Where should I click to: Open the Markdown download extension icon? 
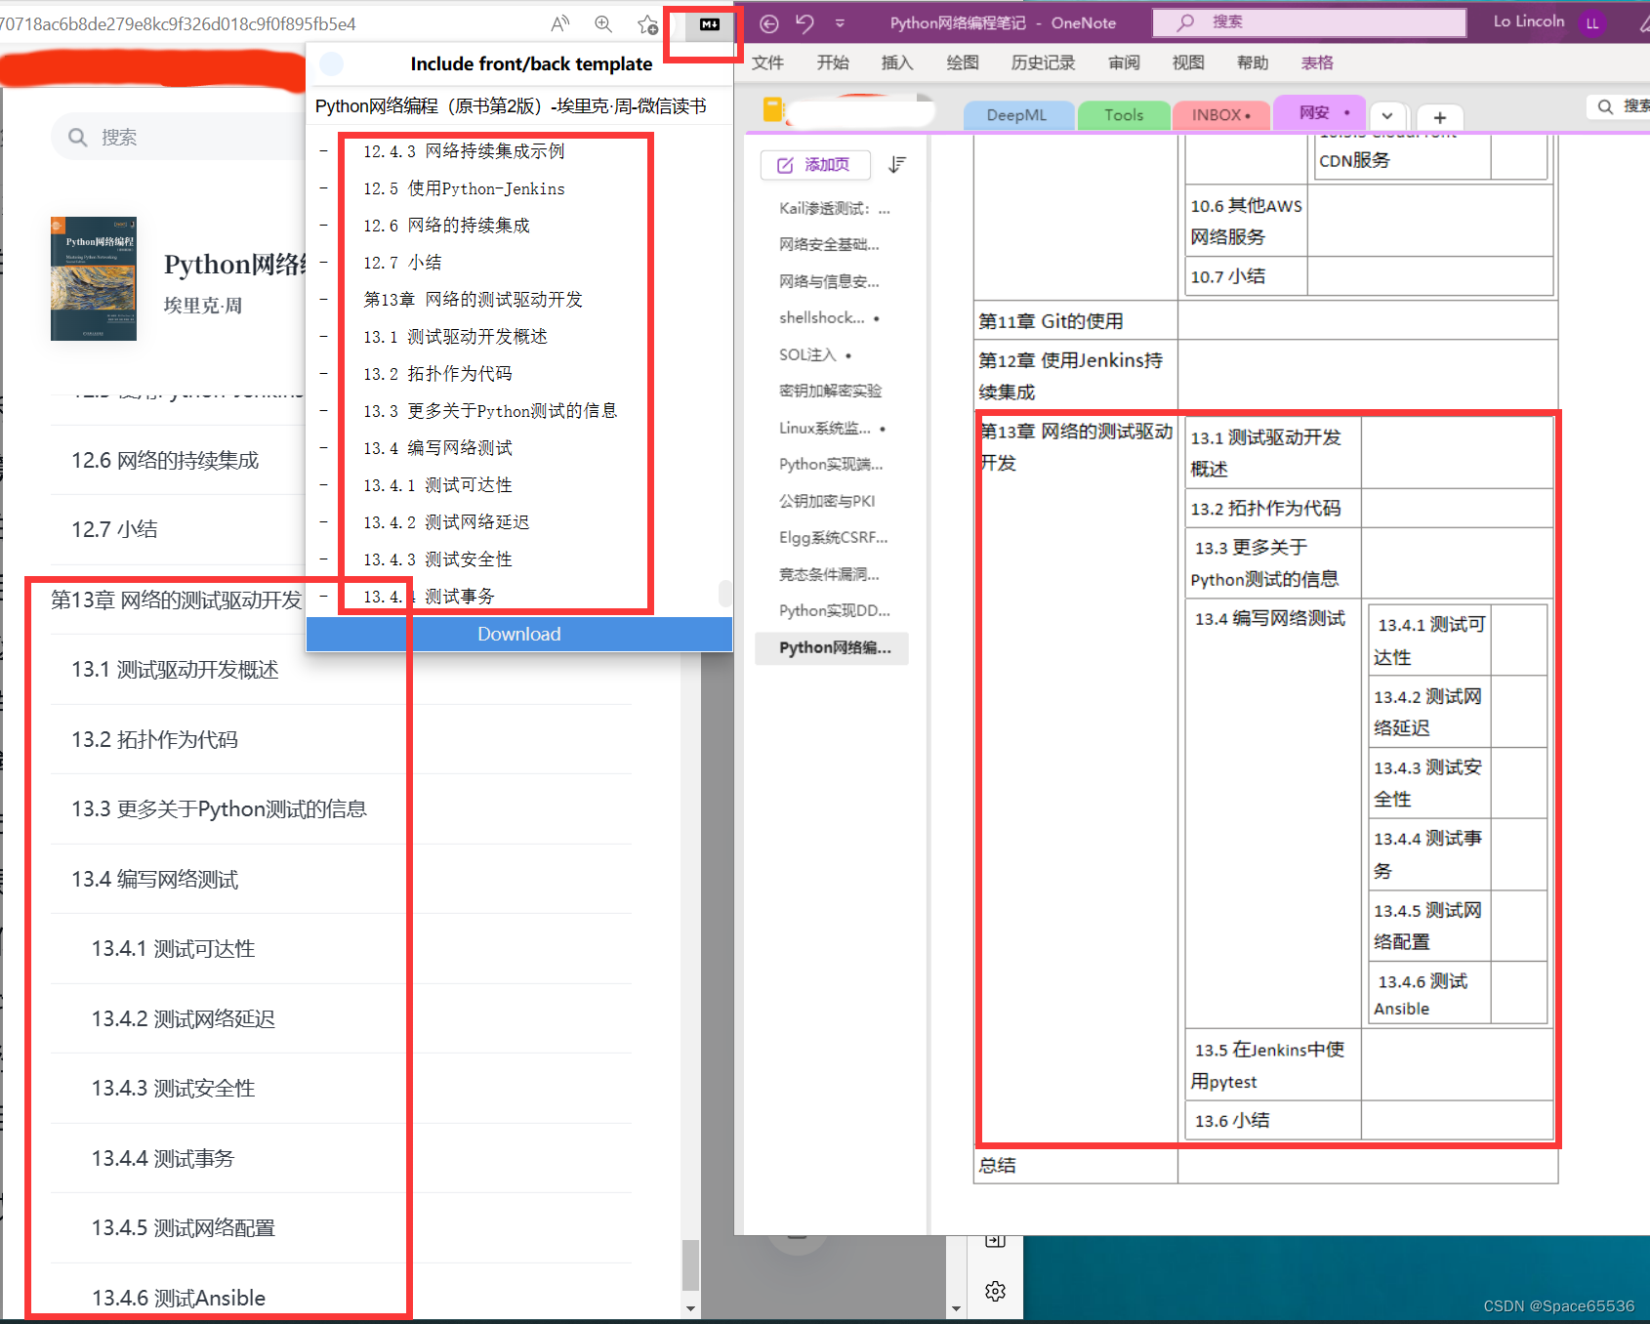point(710,24)
